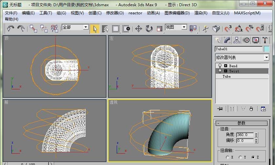Viewport: 275px width, 165px height.
Task: Open the 编辑(E) menu
Action: pos(28,13)
